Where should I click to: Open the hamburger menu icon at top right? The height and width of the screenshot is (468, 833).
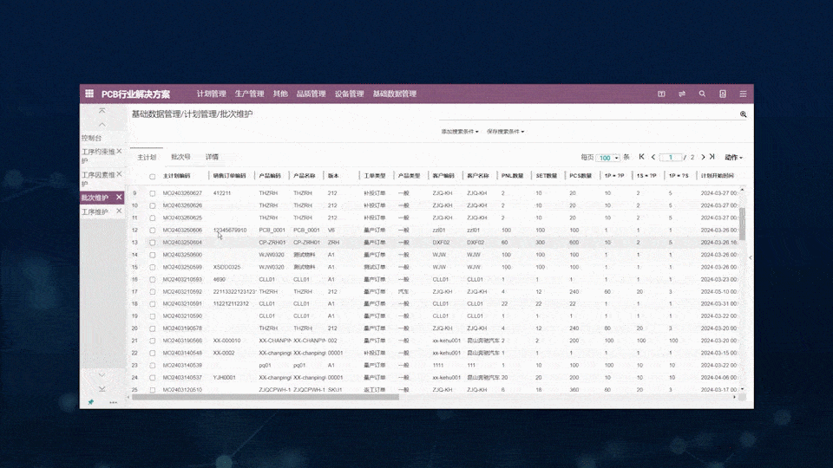pos(743,94)
